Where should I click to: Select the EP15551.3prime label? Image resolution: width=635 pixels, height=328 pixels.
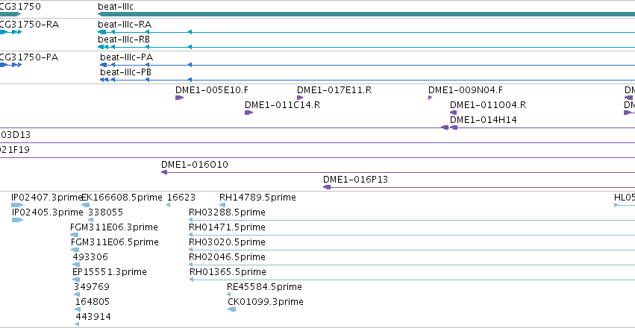tap(110, 272)
